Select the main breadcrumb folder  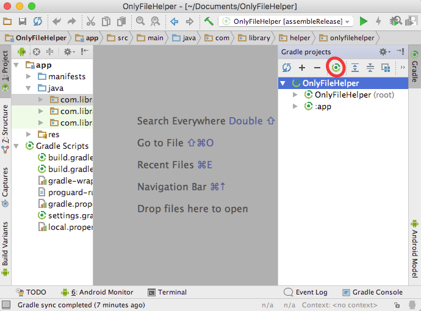[150, 38]
